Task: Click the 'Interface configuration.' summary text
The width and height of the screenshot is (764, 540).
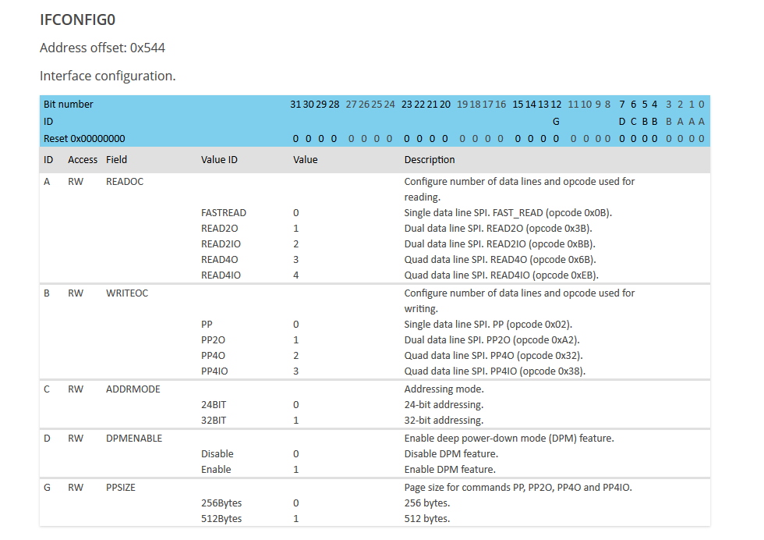Action: (x=108, y=76)
